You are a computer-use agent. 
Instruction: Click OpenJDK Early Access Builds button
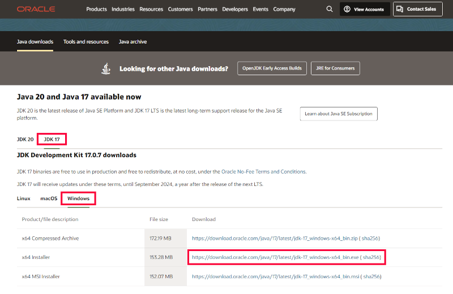[x=272, y=68]
